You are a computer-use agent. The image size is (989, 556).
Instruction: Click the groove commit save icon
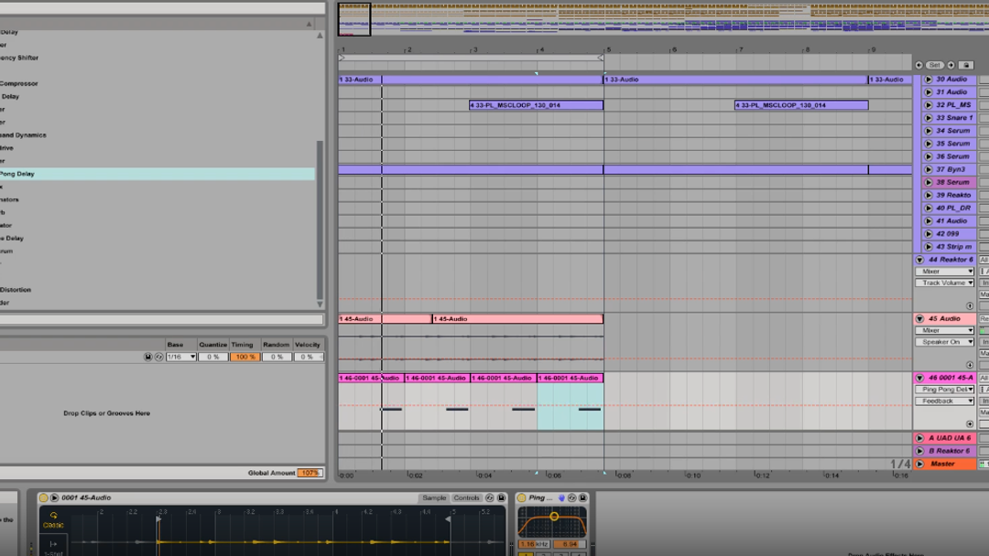148,357
